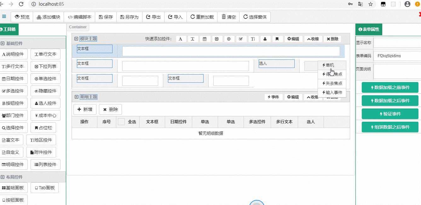Click the 导入 import button
This screenshot has height=205, width=421.
pyautogui.click(x=175, y=17)
